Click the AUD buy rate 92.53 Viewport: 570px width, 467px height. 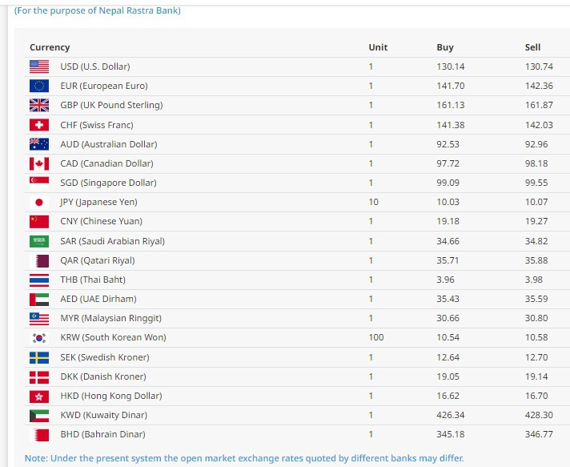pyautogui.click(x=448, y=144)
